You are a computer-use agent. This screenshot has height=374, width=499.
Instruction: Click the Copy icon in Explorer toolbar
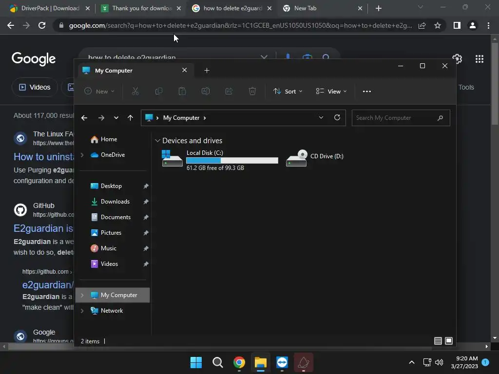158,91
